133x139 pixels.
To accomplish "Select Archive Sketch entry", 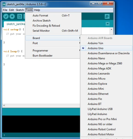I will pos(53,21).
